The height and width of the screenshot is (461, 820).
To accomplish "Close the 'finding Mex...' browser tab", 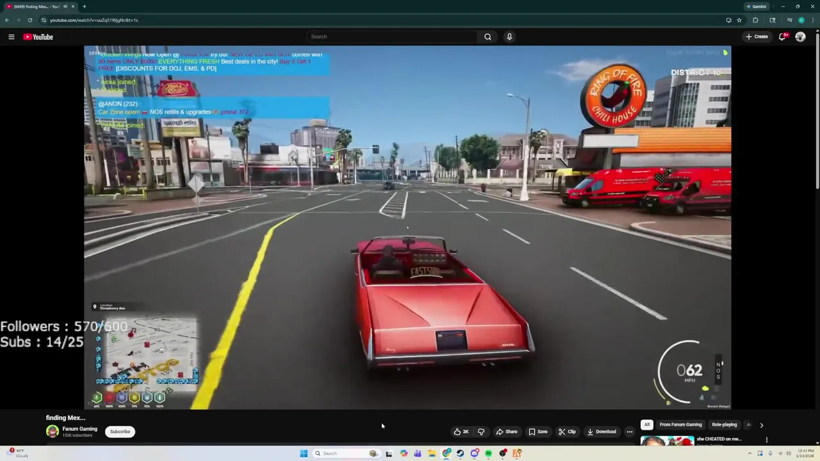I will coord(73,6).
